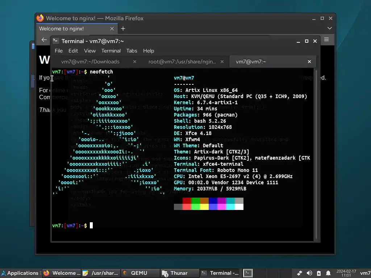The height and width of the screenshot is (278, 371).
Task: Click the red swatch in neofetch palette
Action: coord(187,201)
